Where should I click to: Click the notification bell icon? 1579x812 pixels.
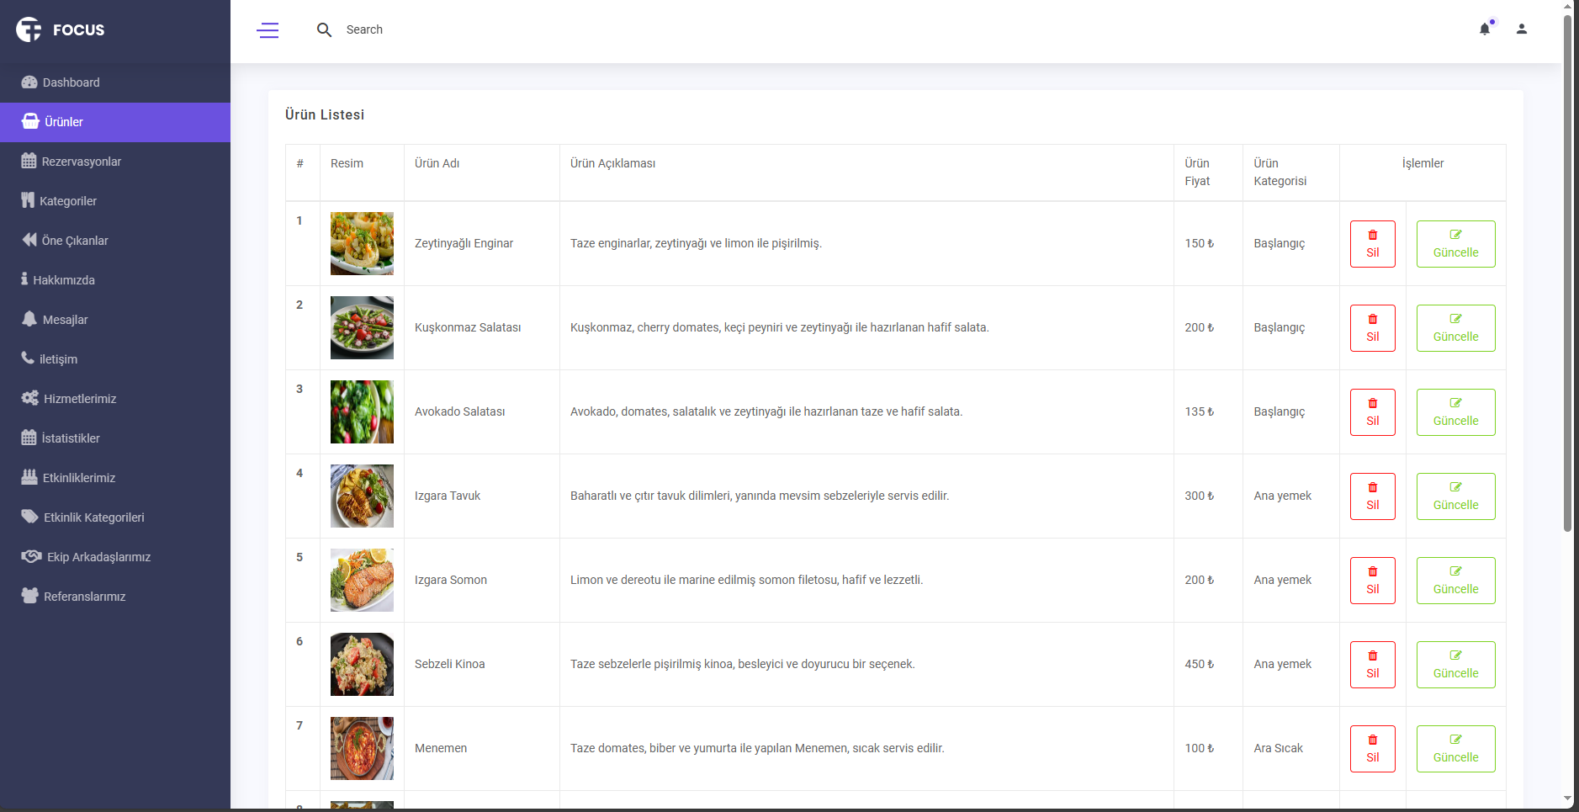point(1485,29)
